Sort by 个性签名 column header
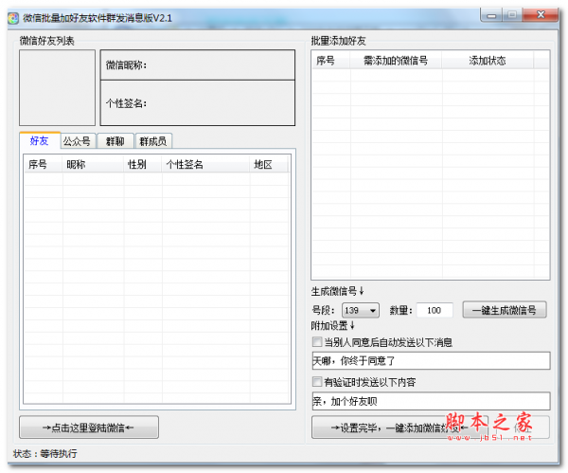The height and width of the screenshot is (473, 568). [x=205, y=164]
